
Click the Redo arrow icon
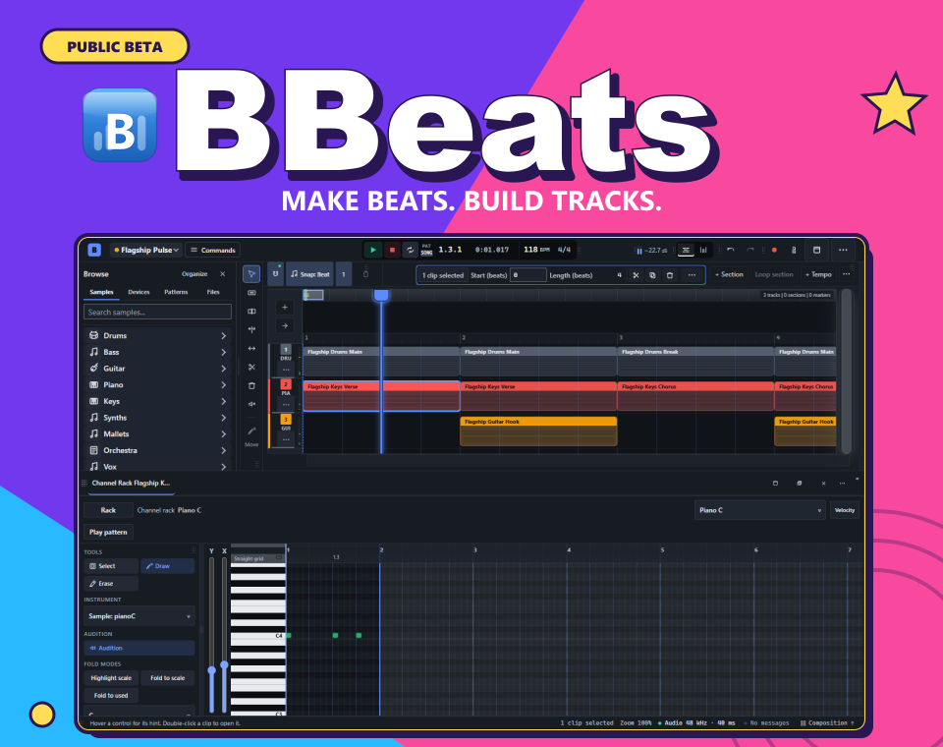click(749, 250)
